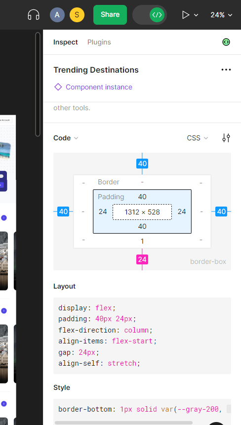Toggle Dev Mode switch
The height and width of the screenshot is (425, 241).
coord(150,15)
